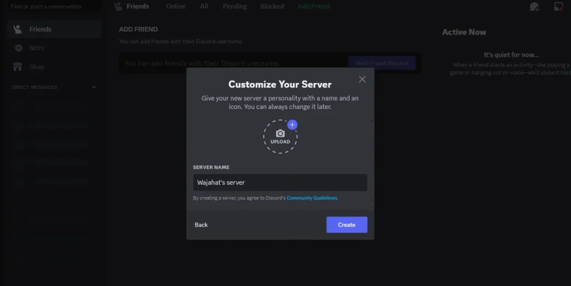The width and height of the screenshot is (571, 286).
Task: Switch to the All friends tab
Action: coord(204,6)
